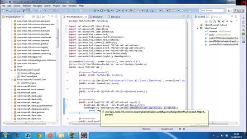
Task: Expand the net.minecraft.block package
Action: tap(12, 86)
